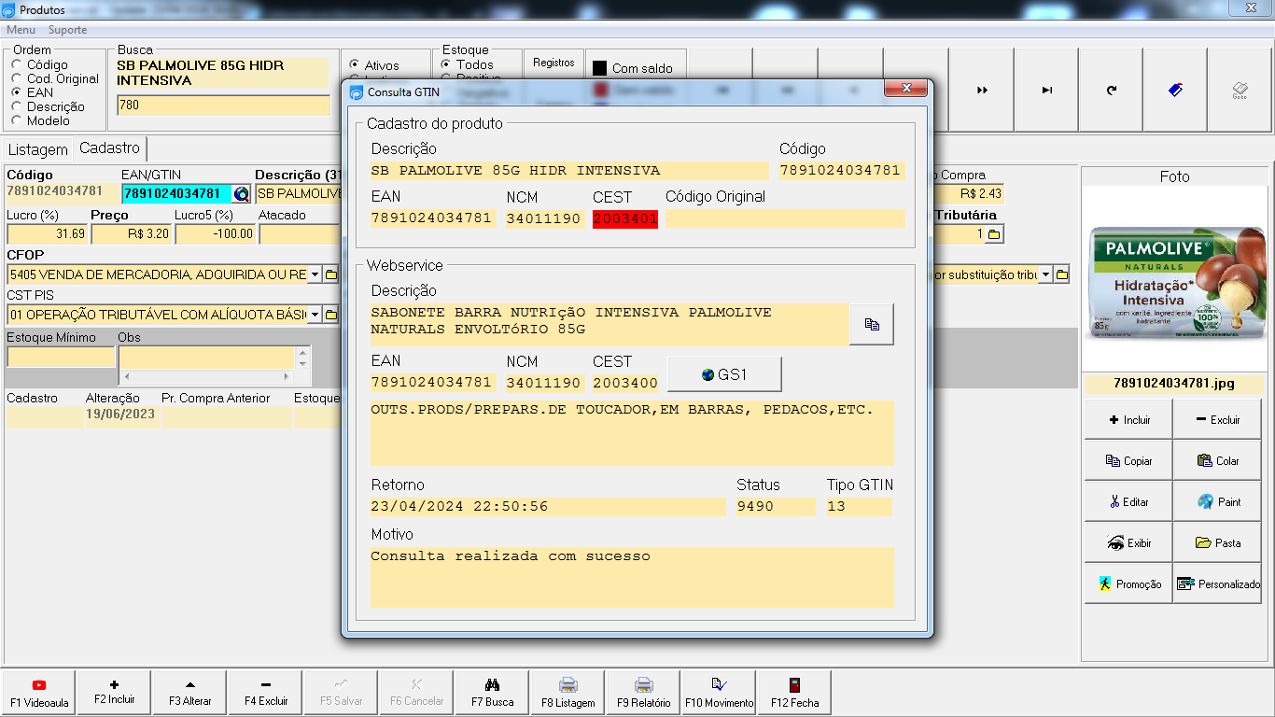Click the Obs text box scrollbar

click(x=301, y=358)
